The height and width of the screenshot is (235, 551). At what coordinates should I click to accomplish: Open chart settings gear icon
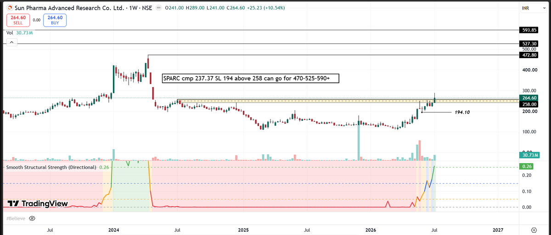coord(534,230)
